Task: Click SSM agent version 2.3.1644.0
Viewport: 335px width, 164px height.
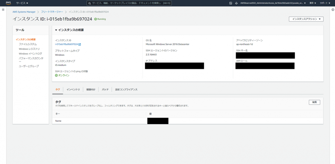Action: point(151,55)
